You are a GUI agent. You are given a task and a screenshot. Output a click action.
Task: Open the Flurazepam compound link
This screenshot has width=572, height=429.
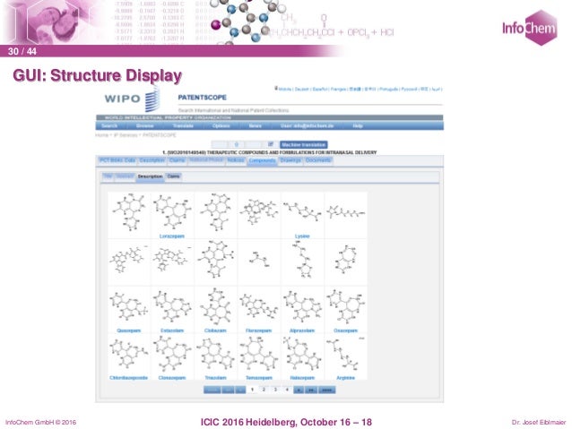tap(258, 330)
